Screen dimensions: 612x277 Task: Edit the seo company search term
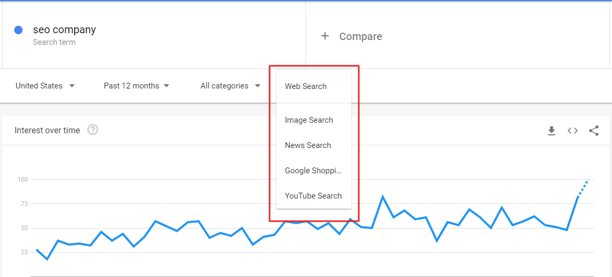click(x=64, y=29)
